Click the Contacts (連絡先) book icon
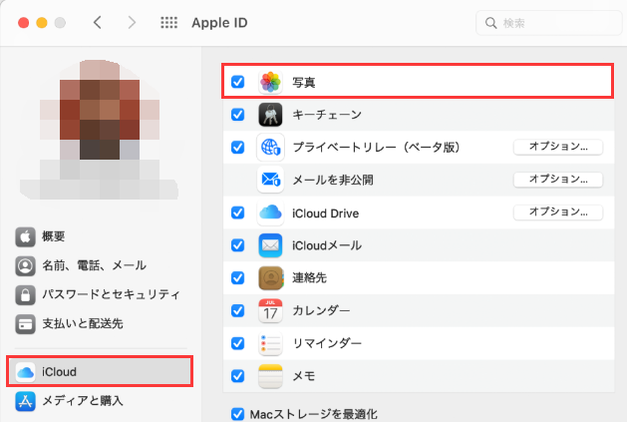The height and width of the screenshot is (422, 627). coord(270,278)
